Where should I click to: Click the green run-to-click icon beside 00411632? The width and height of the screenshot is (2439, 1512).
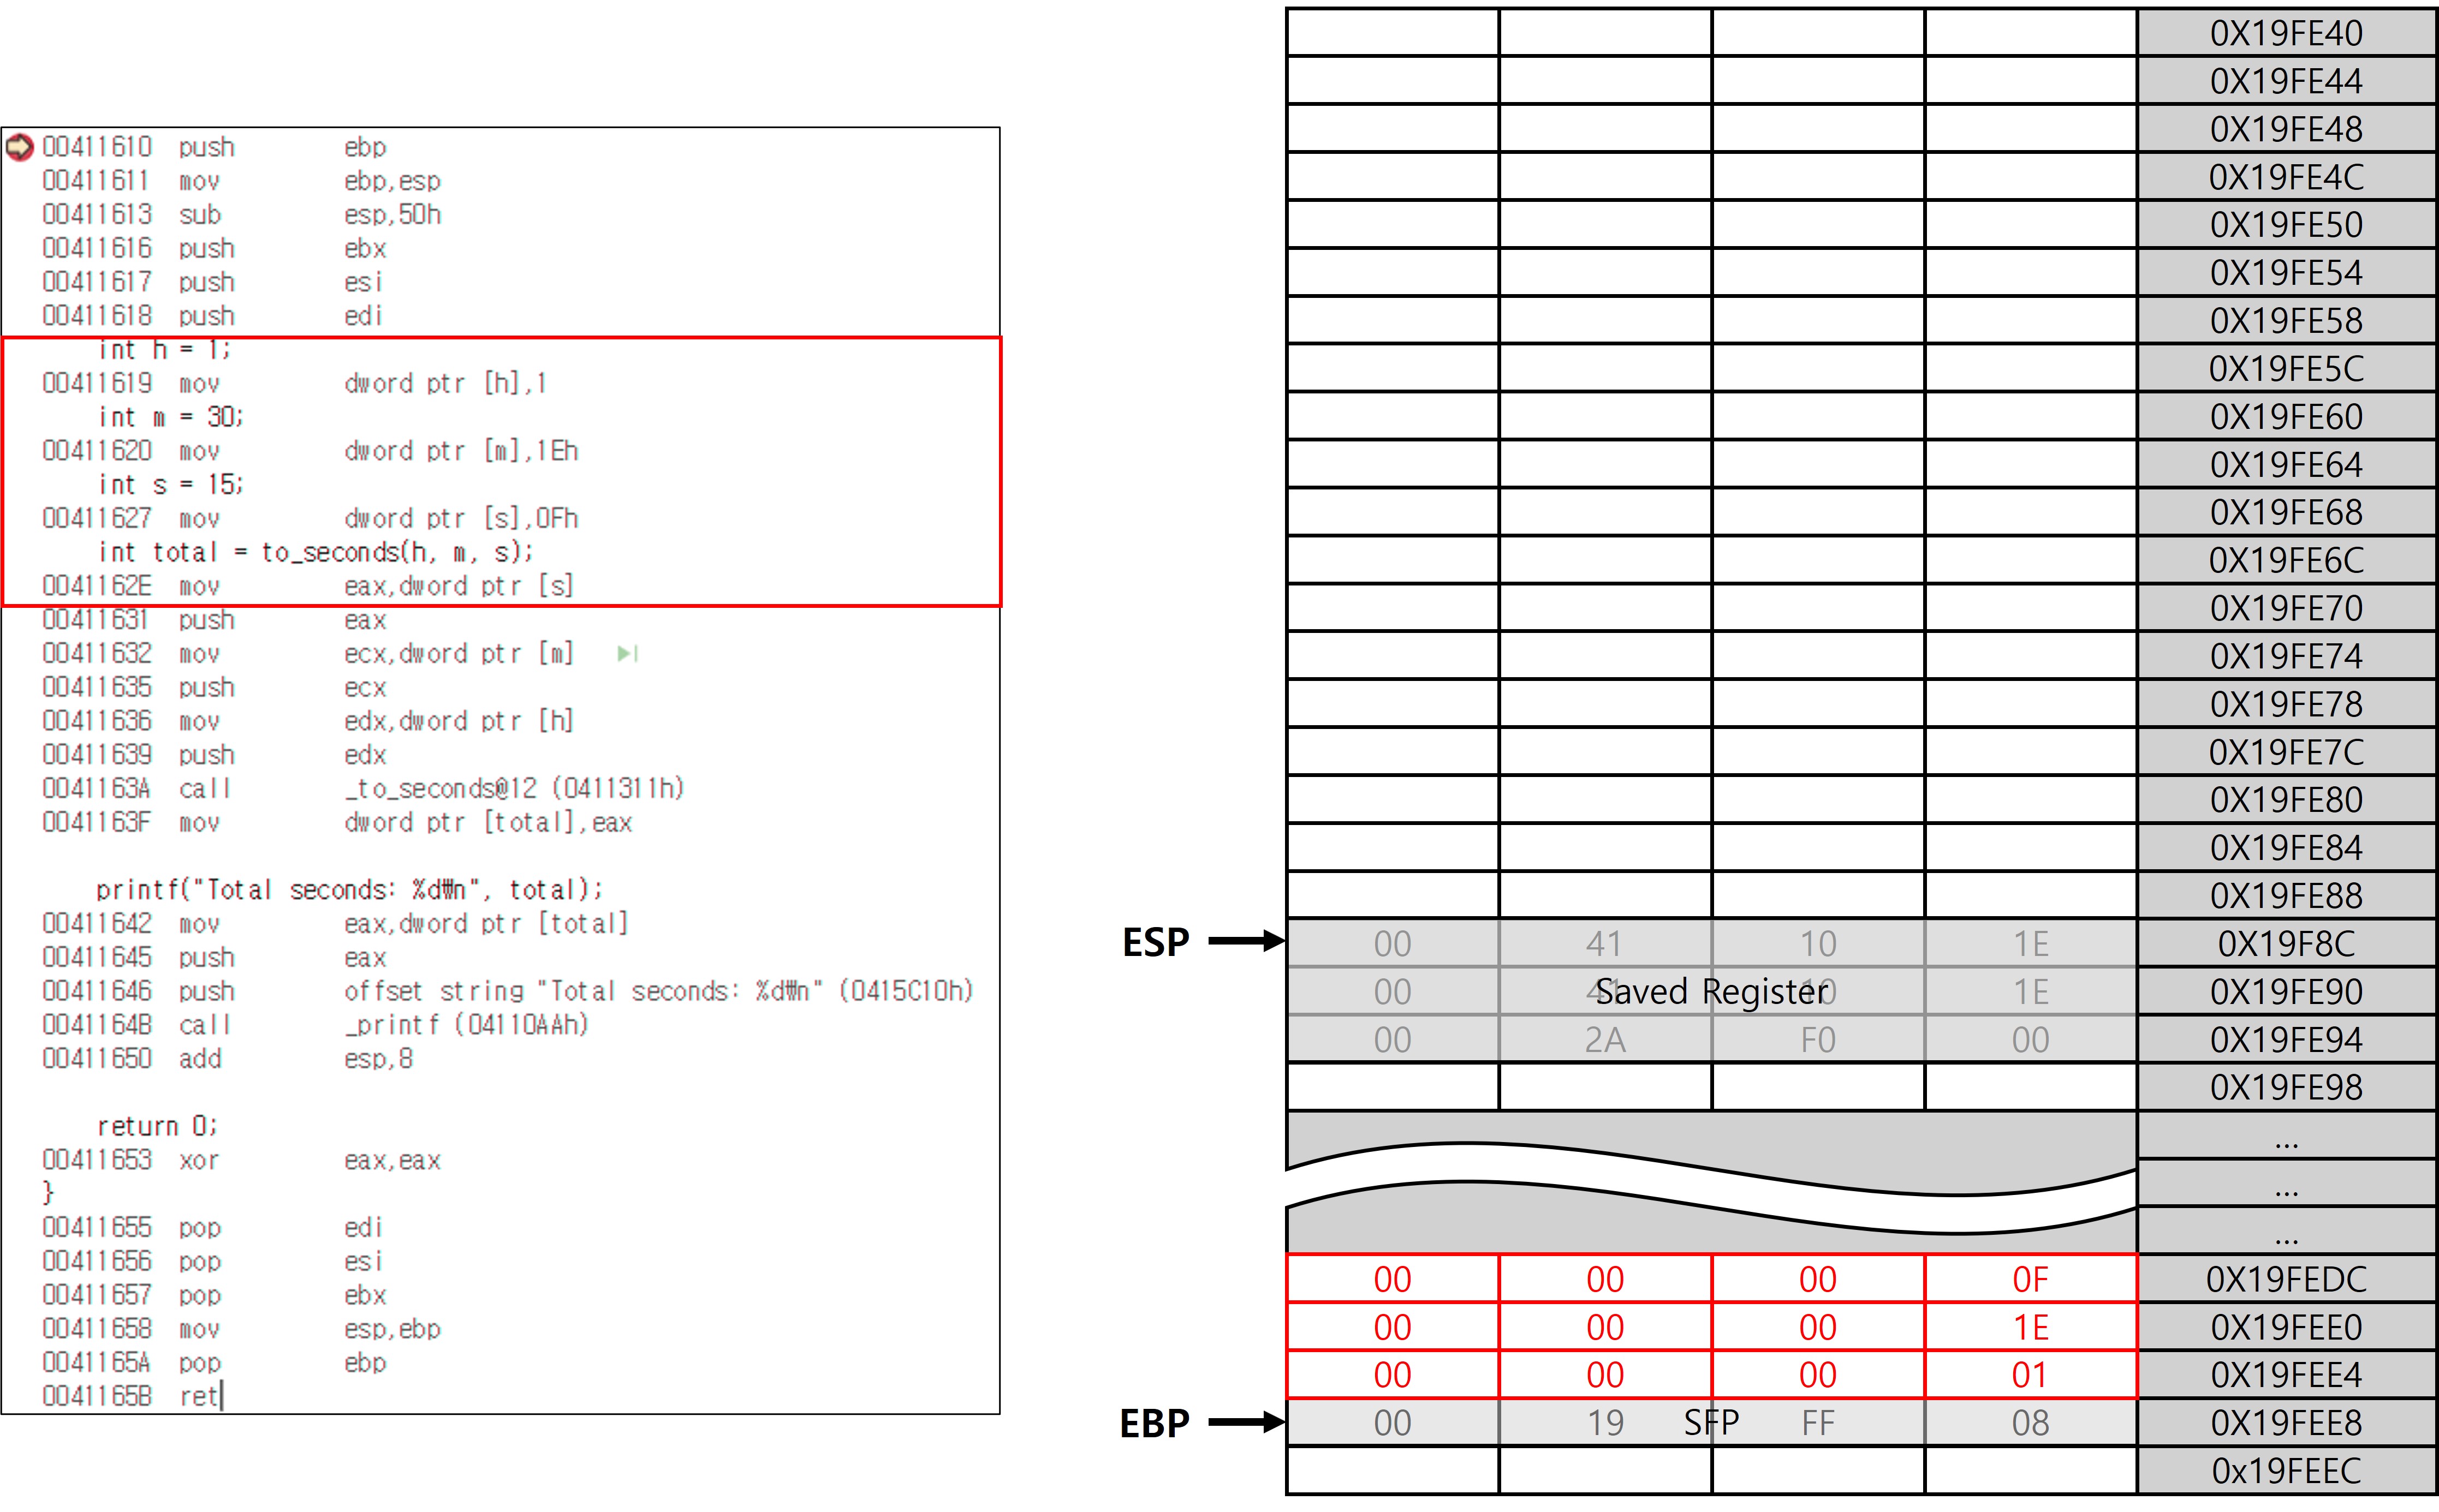tap(627, 653)
